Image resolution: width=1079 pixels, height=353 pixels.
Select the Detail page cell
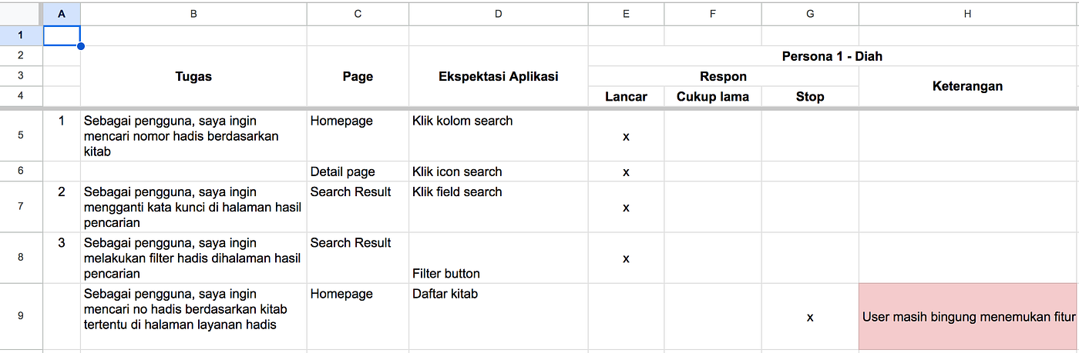[x=358, y=172]
